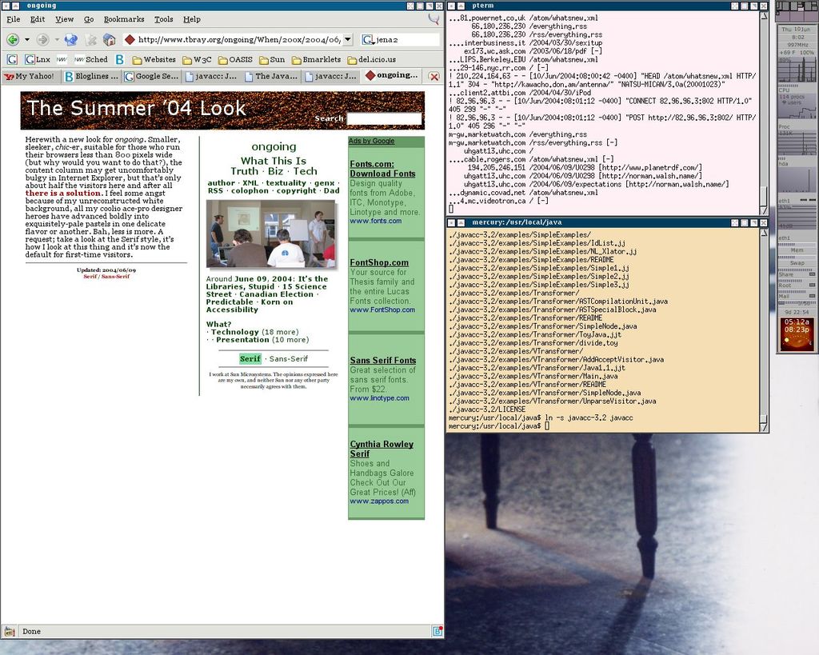
Task: Click the browser throbber icon at top right
Action: coord(433,19)
